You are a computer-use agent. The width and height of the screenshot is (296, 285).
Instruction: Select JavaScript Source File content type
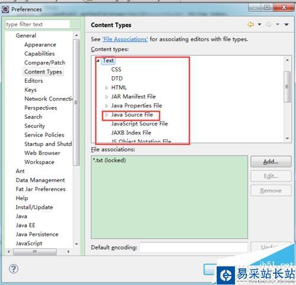point(140,124)
